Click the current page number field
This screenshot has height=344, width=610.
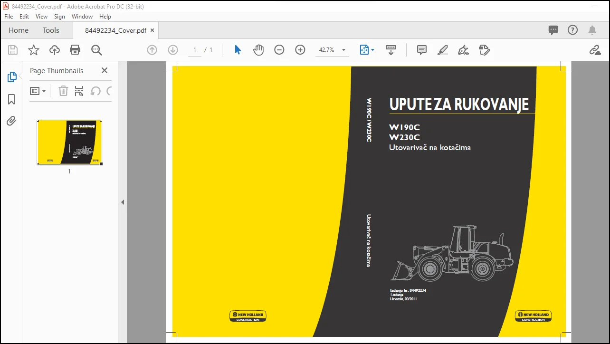pyautogui.click(x=195, y=50)
